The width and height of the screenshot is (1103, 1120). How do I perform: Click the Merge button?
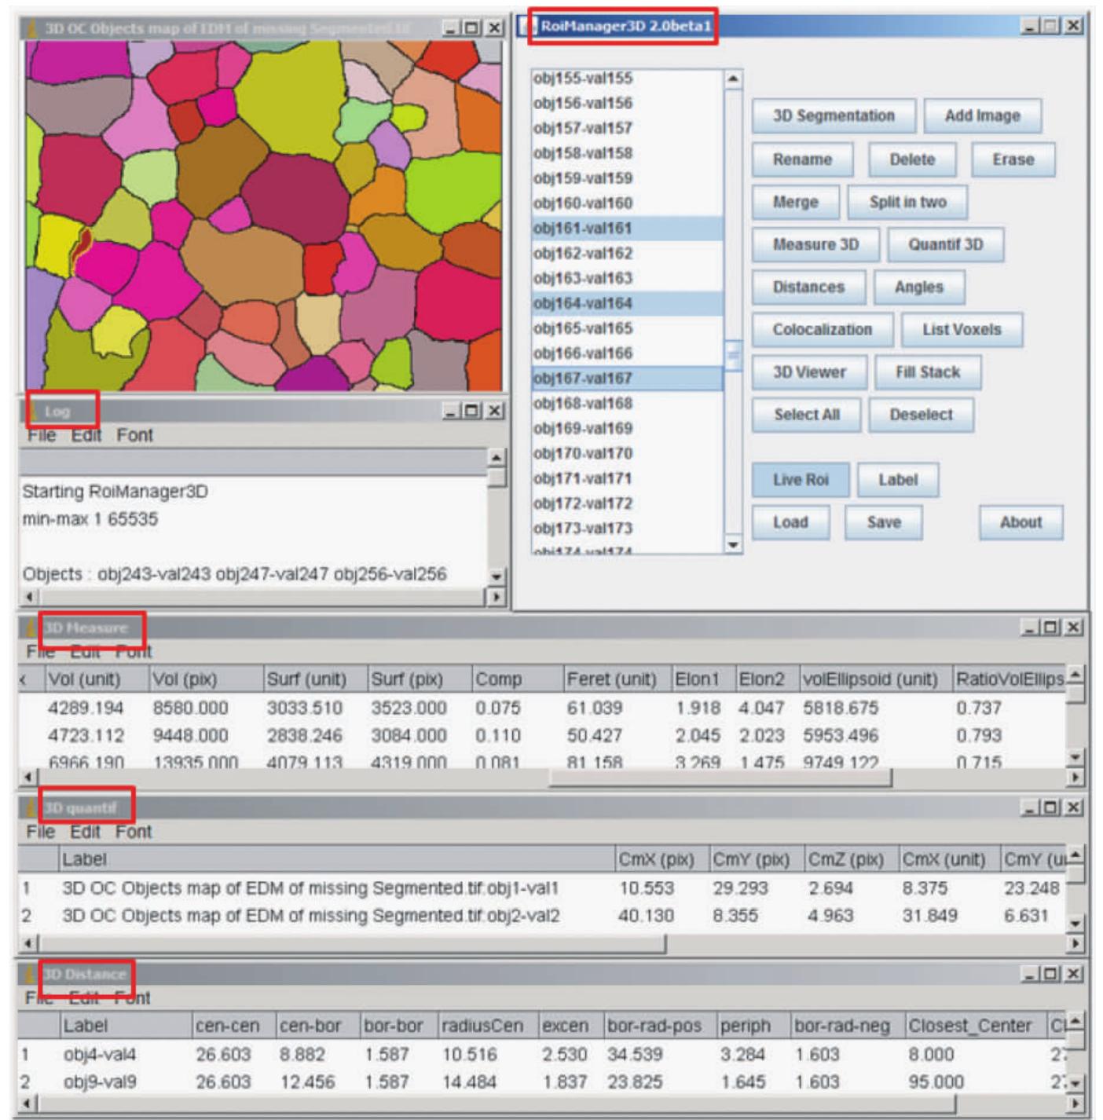tap(795, 202)
